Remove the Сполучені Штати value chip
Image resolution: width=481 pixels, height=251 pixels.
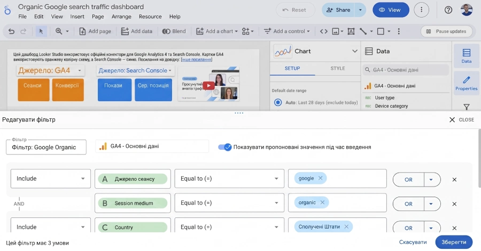pos(346,226)
